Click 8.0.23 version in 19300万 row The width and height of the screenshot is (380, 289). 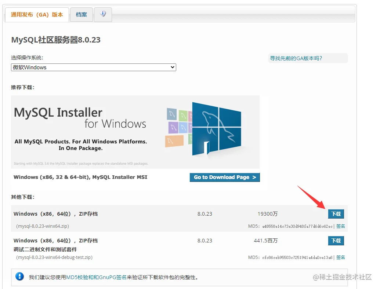pos(205,214)
